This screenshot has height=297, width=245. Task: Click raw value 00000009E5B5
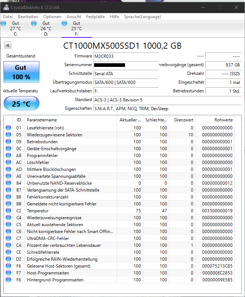tap(217, 280)
